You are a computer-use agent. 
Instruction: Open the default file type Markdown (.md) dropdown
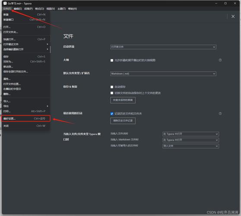163,73
